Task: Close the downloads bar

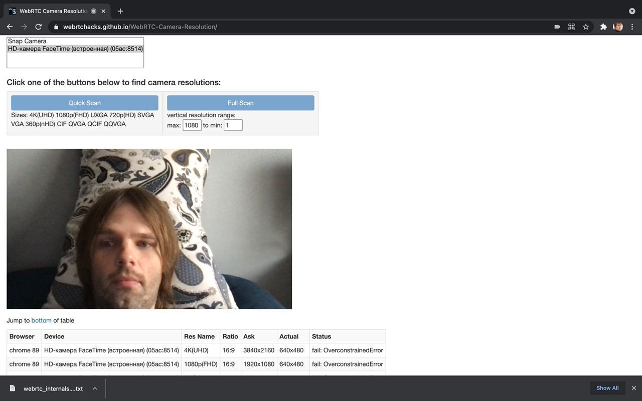Action: tap(634, 388)
